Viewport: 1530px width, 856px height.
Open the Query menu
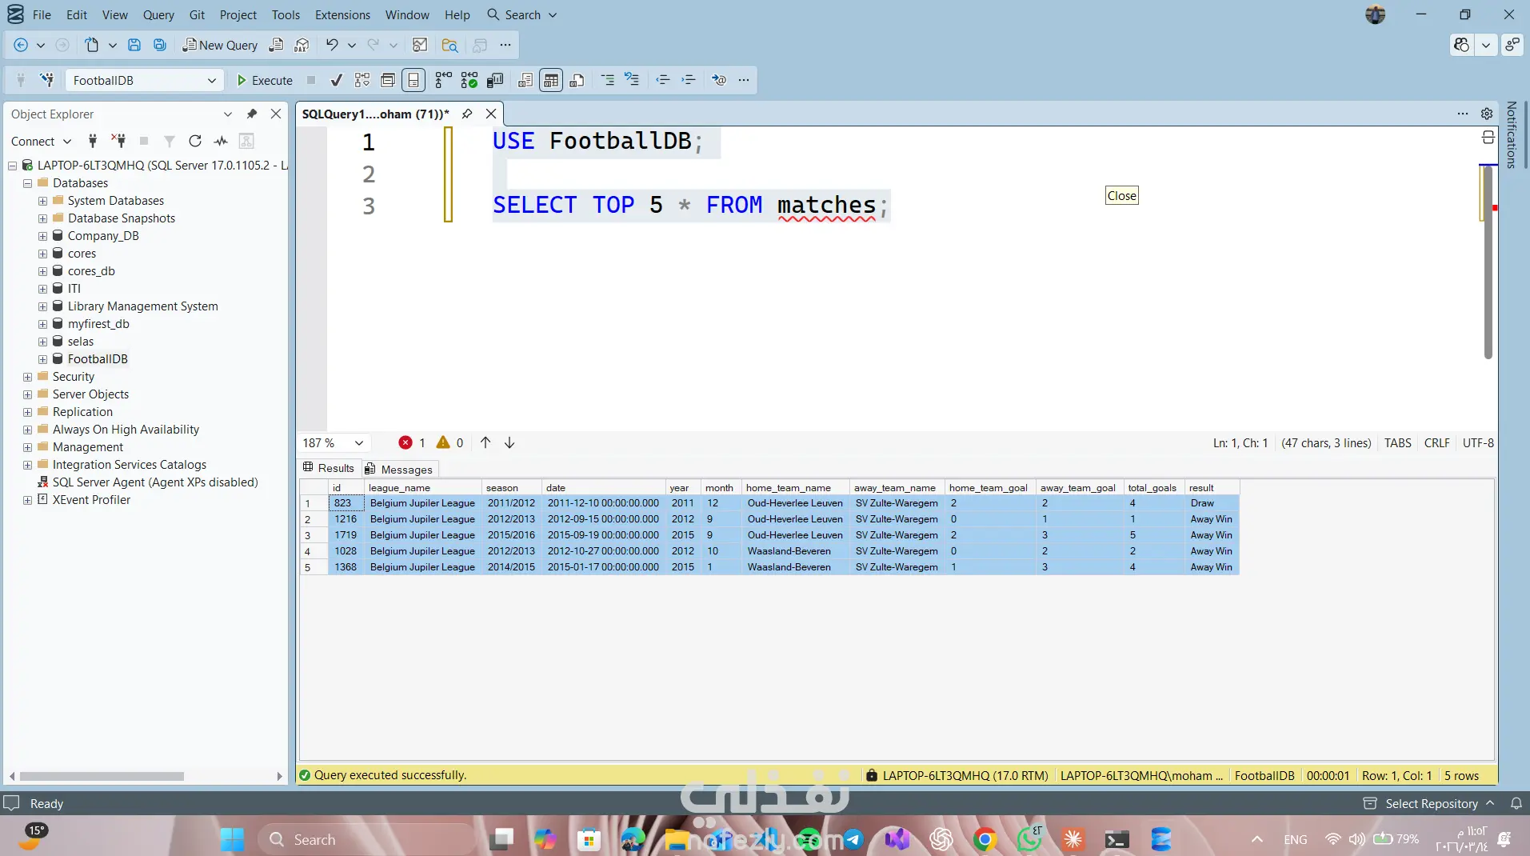pyautogui.click(x=158, y=14)
